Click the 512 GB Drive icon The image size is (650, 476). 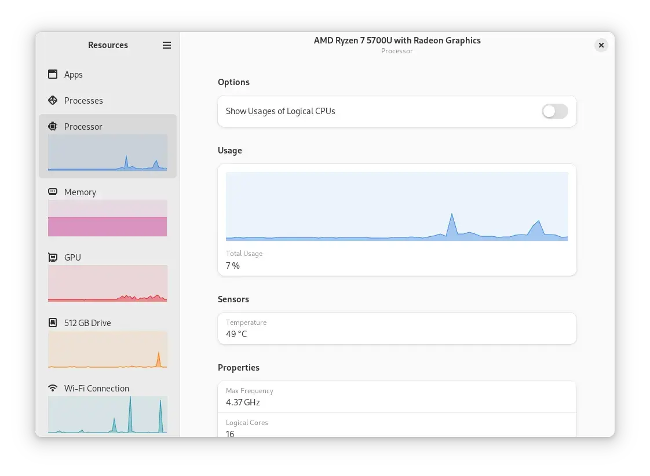coord(53,323)
